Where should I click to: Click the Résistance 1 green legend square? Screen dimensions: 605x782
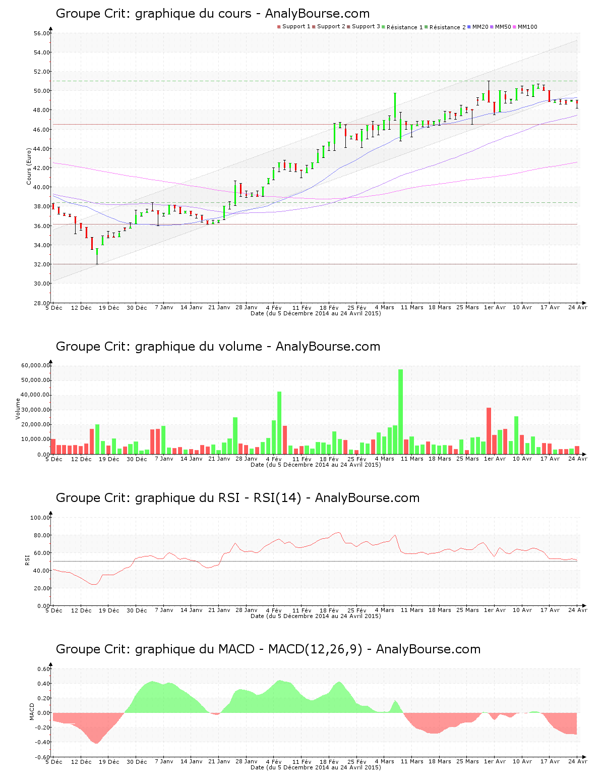click(x=384, y=27)
